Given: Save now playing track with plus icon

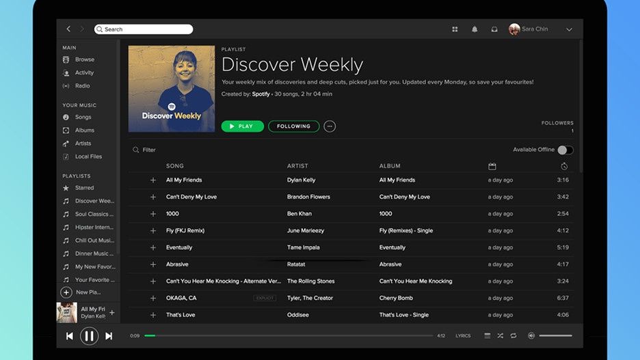Looking at the screenshot, I should 112,313.
